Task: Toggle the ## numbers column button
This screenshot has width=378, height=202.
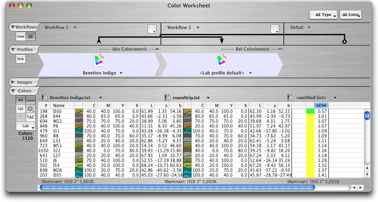Action: [x=20, y=100]
